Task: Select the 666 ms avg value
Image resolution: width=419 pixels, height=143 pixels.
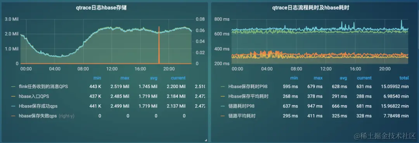Action: coord(339,106)
